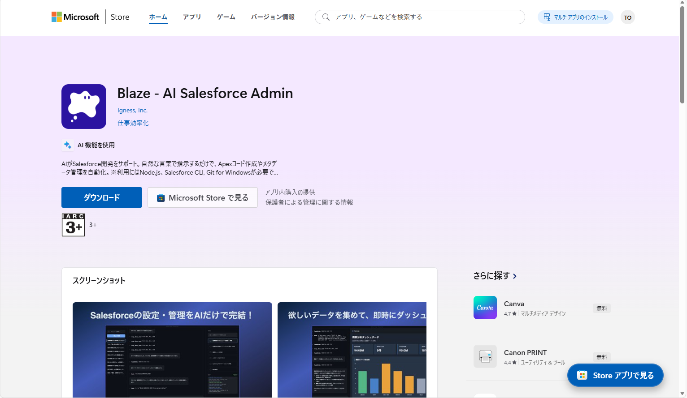The width and height of the screenshot is (687, 398).
Task: Switch to the ゲーム tab
Action: 226,17
